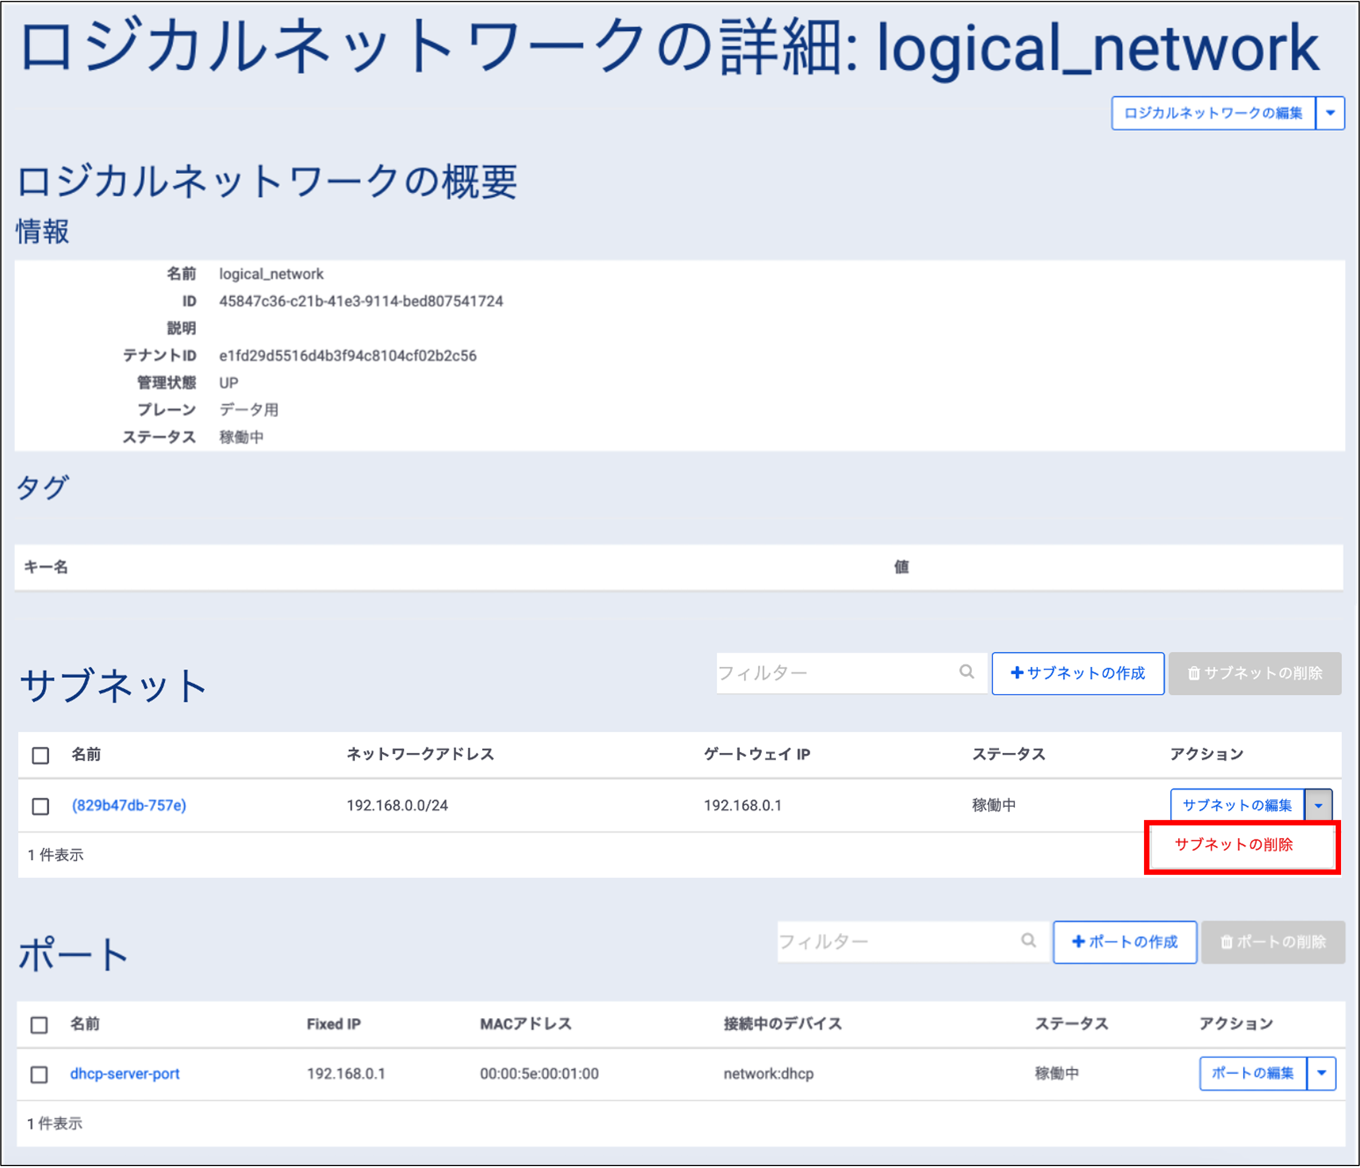Open the (829b47db-757e) subnet link

click(129, 805)
